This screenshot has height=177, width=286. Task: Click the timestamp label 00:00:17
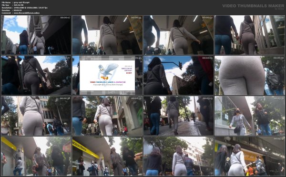[65, 18]
